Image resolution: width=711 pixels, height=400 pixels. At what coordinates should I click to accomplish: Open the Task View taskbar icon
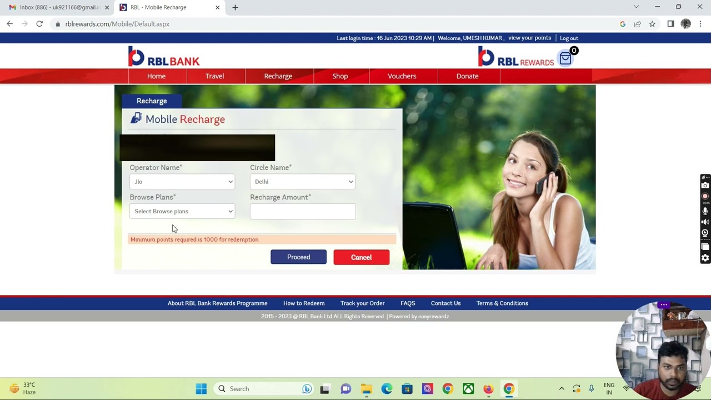[x=325, y=389]
